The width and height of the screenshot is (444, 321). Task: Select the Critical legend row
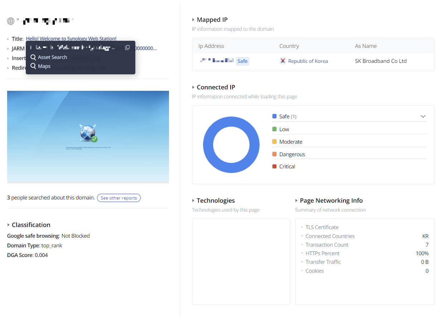coord(349,166)
